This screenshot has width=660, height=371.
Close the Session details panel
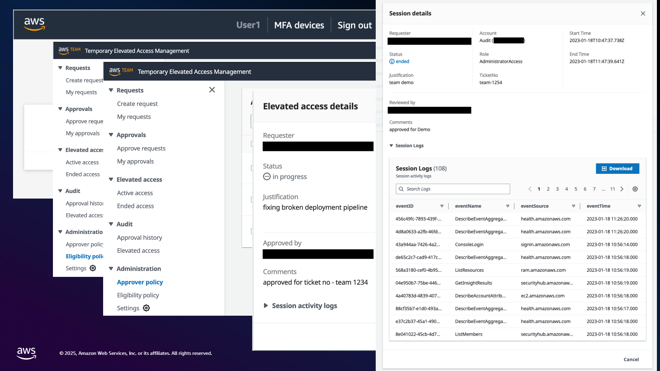tap(643, 13)
